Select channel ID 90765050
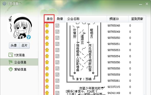 coord(114,38)
